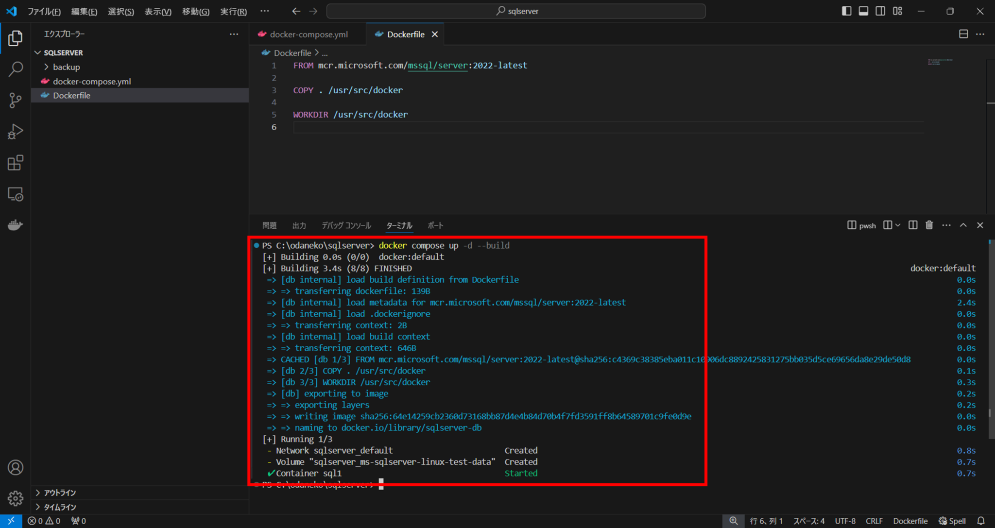Toggle the primary sidebar visibility
This screenshot has height=528, width=995.
[847, 11]
